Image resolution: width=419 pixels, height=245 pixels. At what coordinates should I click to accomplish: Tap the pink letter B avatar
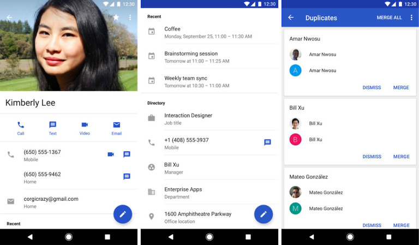[x=295, y=139]
